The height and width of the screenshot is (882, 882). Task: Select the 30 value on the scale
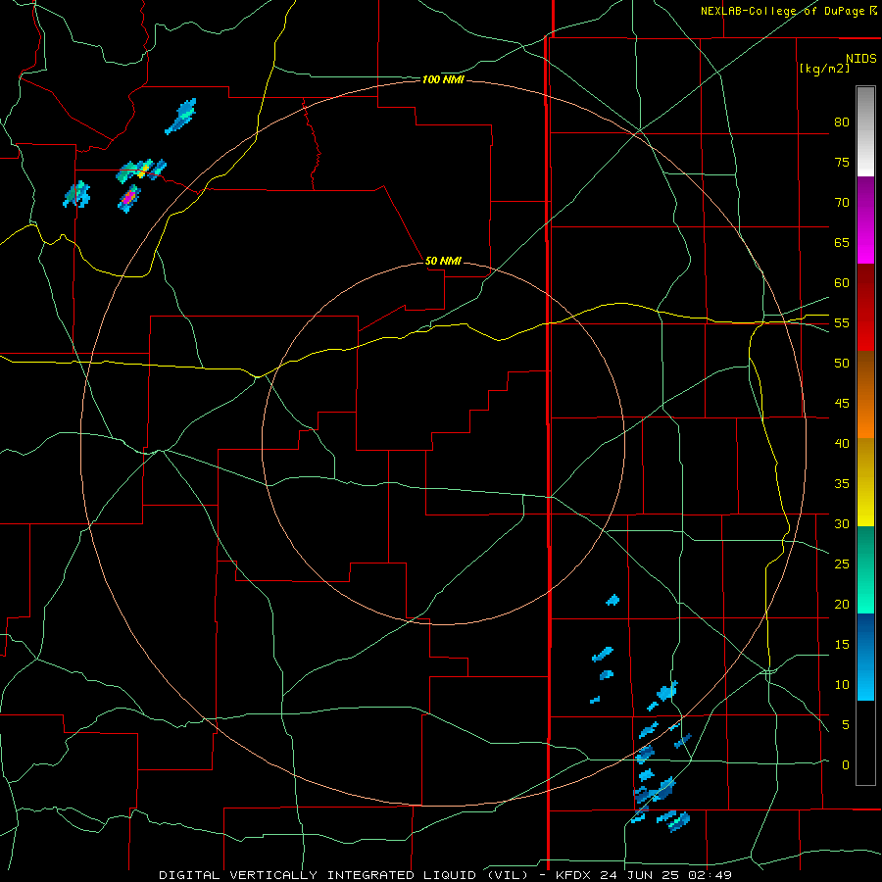coord(842,523)
